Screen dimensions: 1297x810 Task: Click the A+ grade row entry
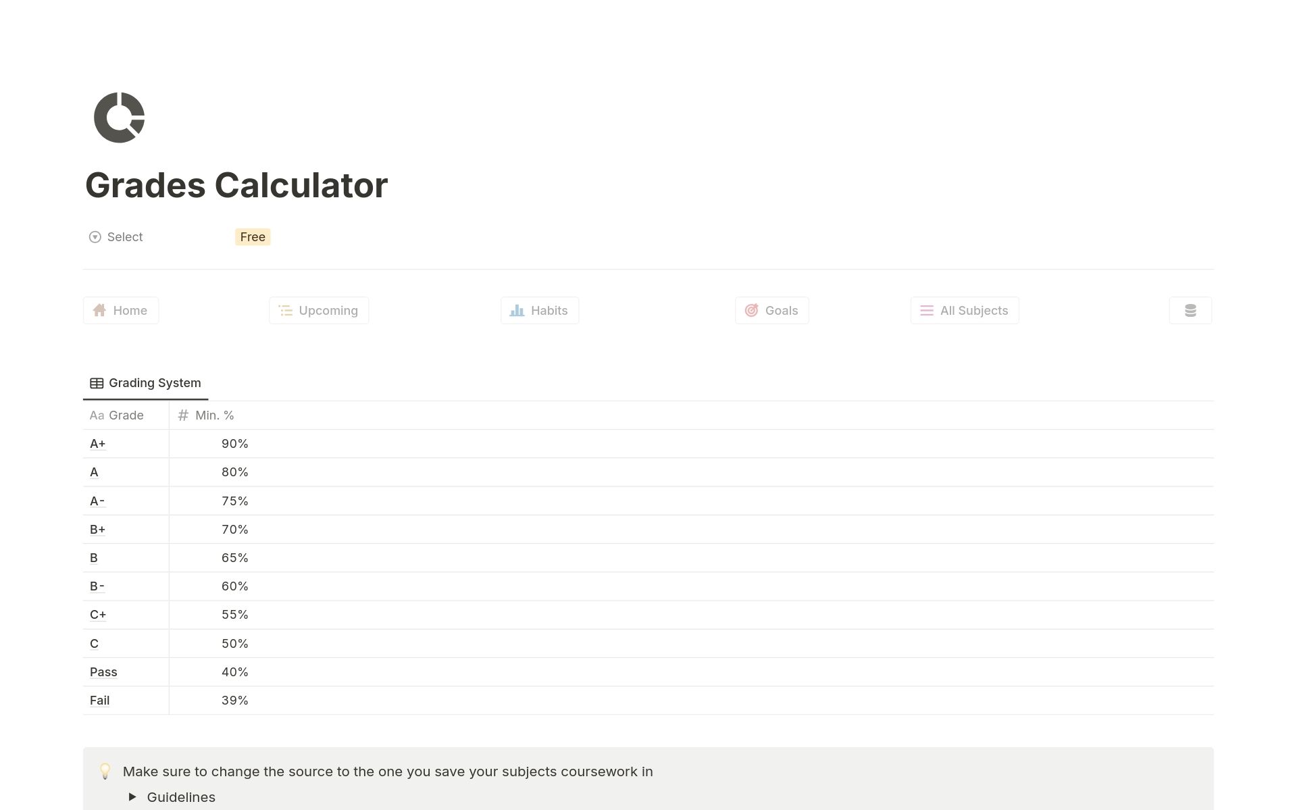click(x=96, y=442)
